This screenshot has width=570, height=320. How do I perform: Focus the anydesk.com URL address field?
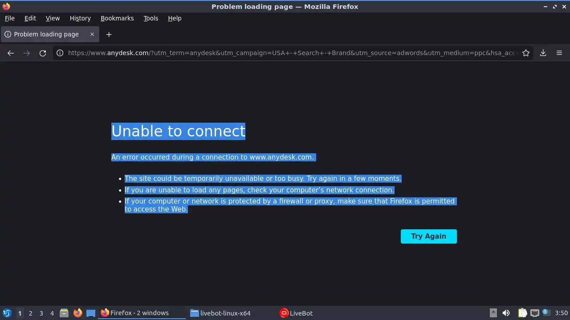(x=293, y=53)
